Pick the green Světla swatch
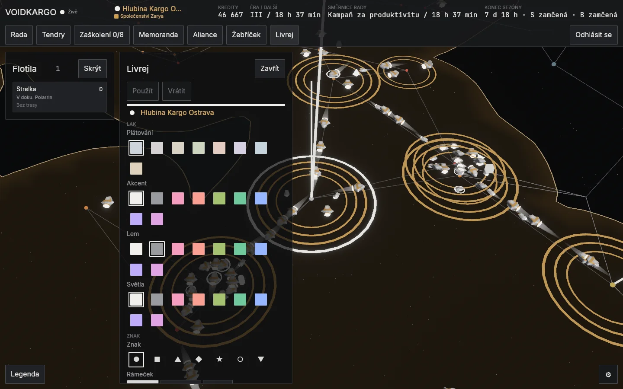The height and width of the screenshot is (389, 623). (x=219, y=300)
